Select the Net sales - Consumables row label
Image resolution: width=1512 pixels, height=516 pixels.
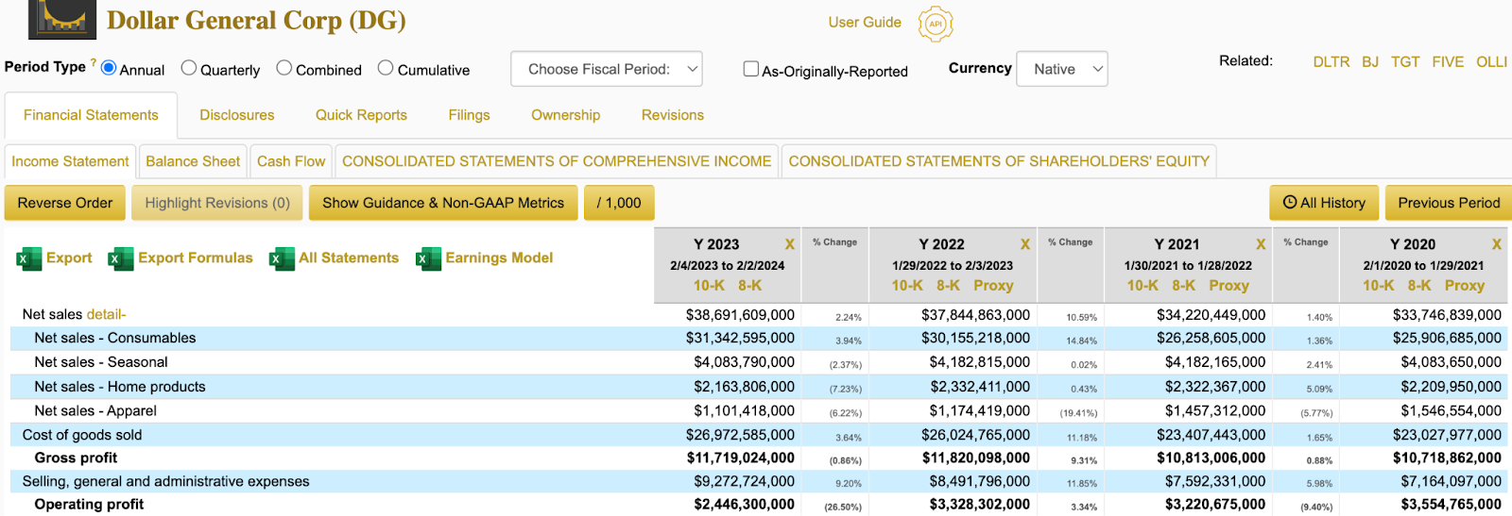click(x=115, y=339)
